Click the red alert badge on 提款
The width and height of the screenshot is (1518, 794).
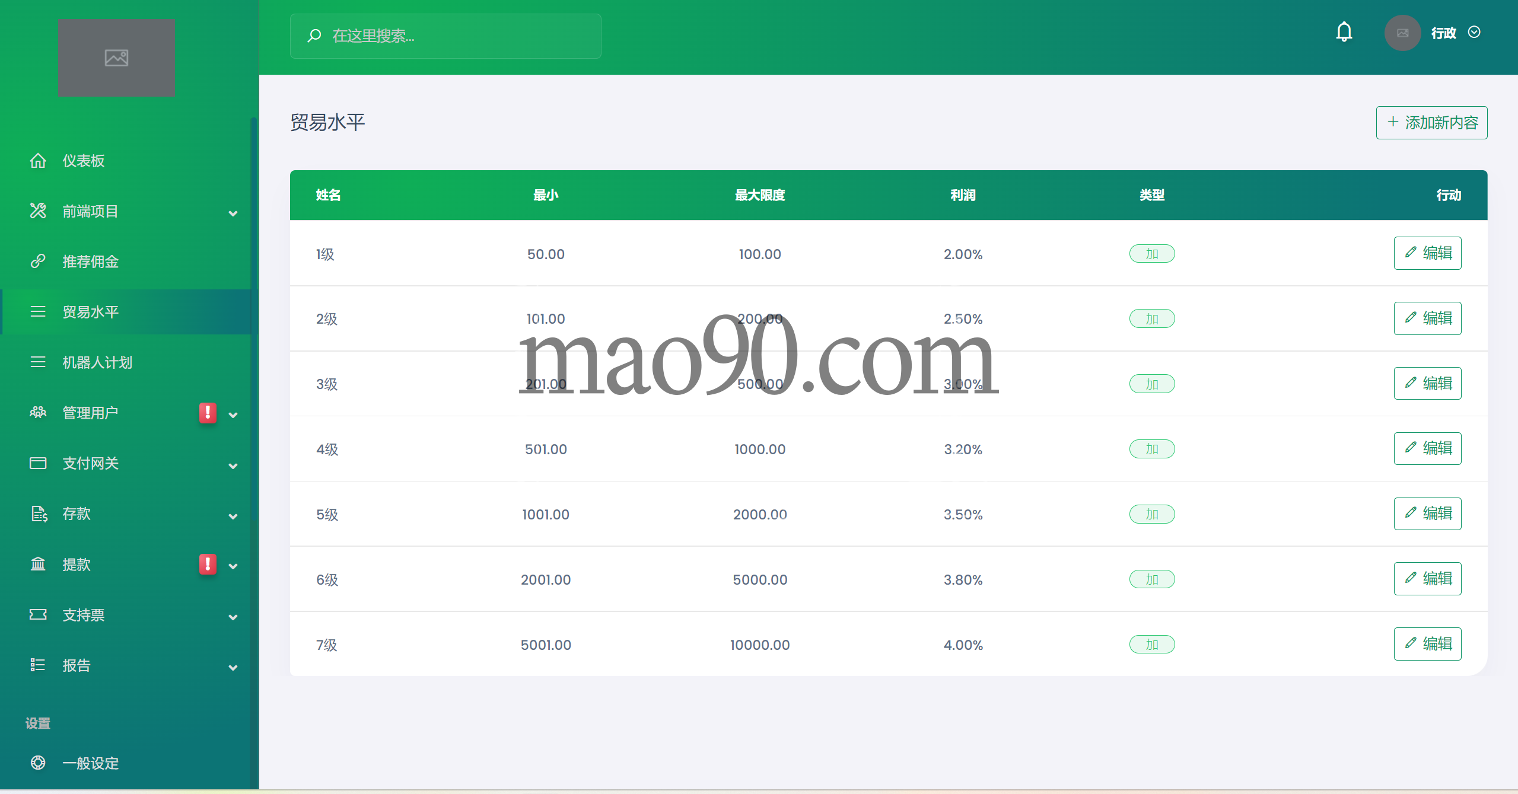tap(208, 564)
